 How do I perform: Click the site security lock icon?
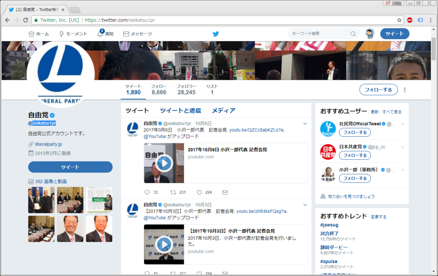tap(36, 20)
